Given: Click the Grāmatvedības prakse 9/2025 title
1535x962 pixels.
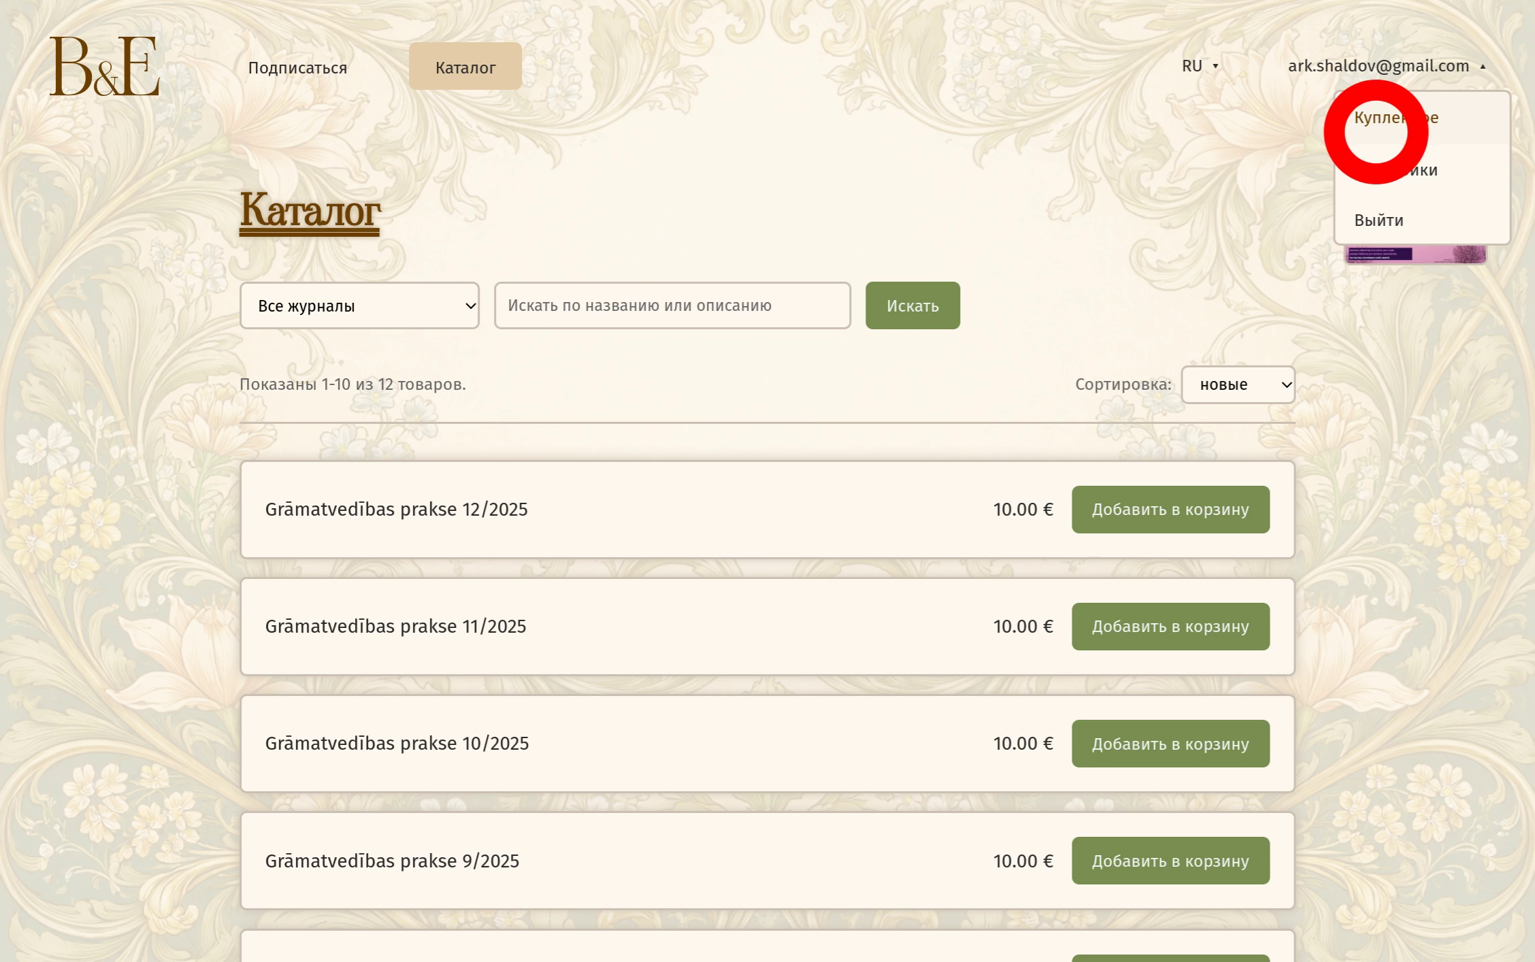Looking at the screenshot, I should tap(392, 861).
